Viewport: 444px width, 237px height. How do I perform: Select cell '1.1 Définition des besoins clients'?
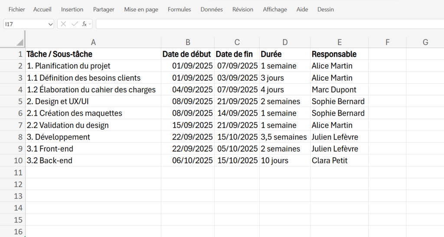click(93, 78)
